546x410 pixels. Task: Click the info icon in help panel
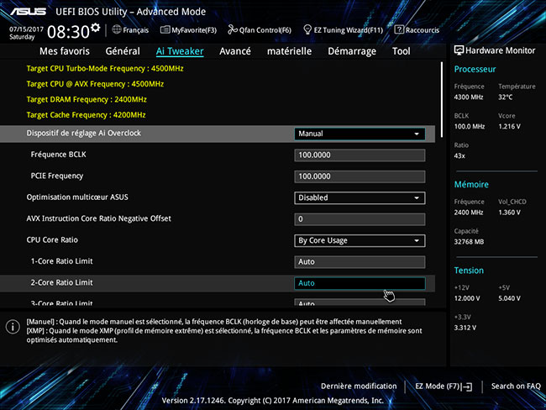(x=13, y=327)
